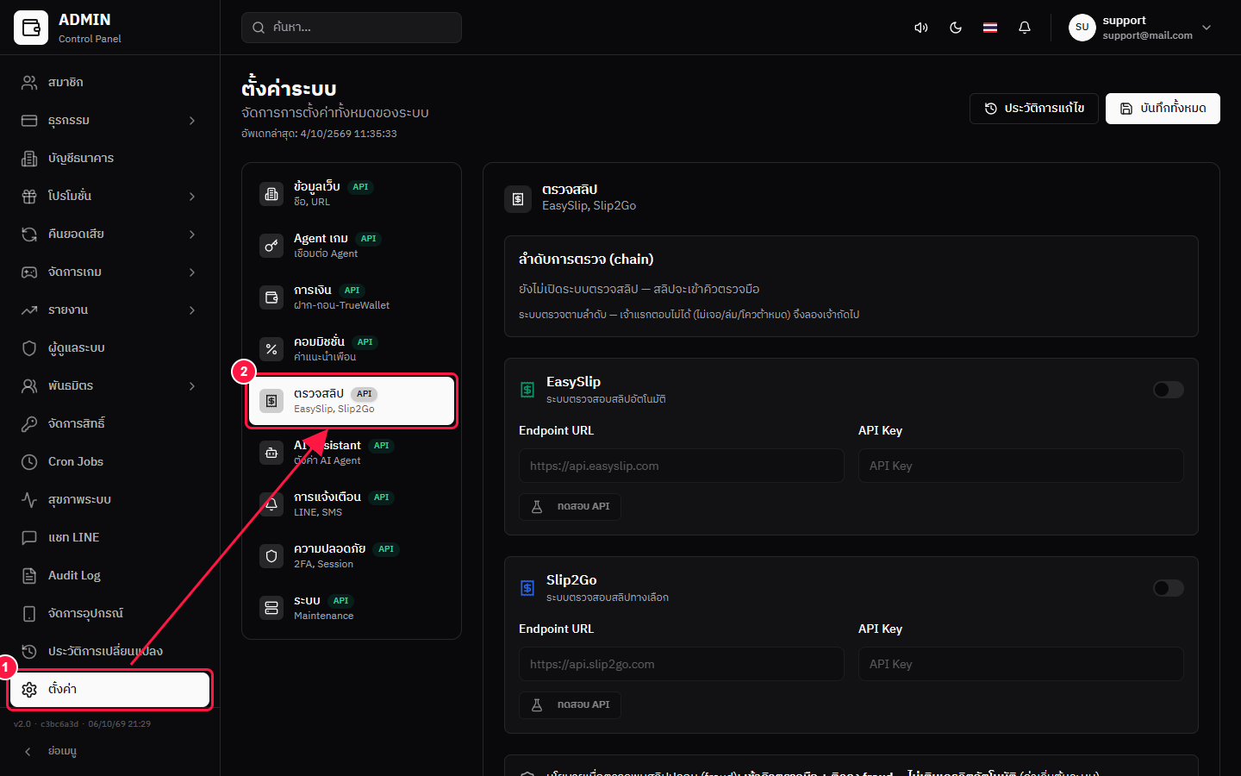
Task: Click the Slip2Go blue receipt icon
Action: coord(527,588)
